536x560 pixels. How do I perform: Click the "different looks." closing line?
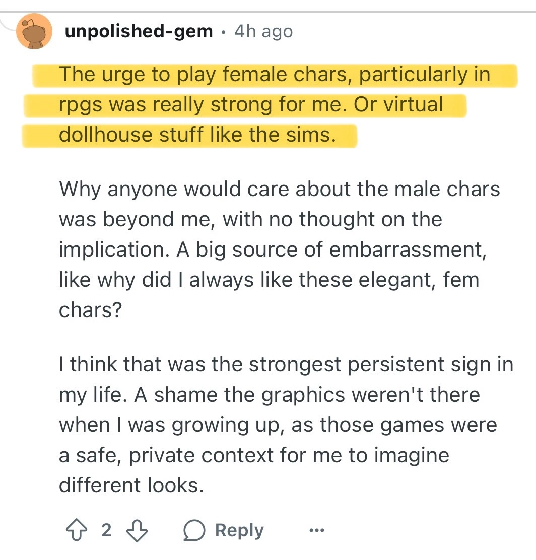coord(131,485)
